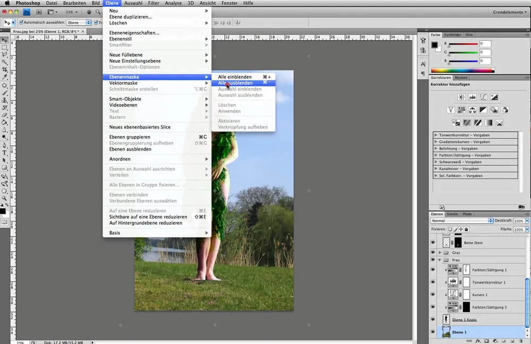This screenshot has height=344, width=531.
Task: Open the Curves adjustment icon in Korrekturen
Action: coord(483,97)
